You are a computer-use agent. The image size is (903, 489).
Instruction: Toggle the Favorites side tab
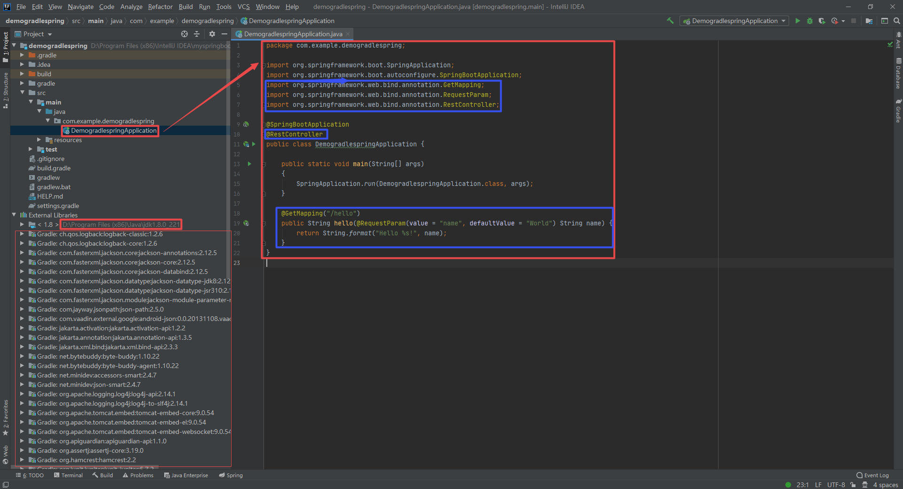[5, 418]
